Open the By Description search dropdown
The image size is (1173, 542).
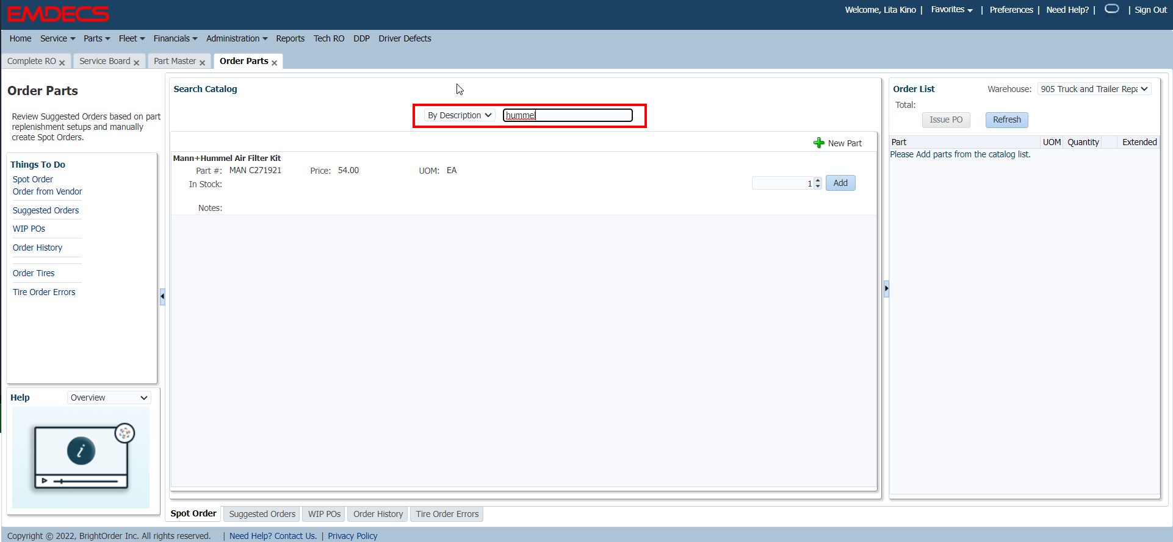tap(460, 115)
